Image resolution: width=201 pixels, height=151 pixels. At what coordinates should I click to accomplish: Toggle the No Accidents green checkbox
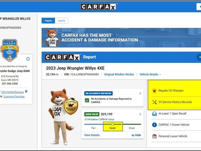(x=87, y=100)
